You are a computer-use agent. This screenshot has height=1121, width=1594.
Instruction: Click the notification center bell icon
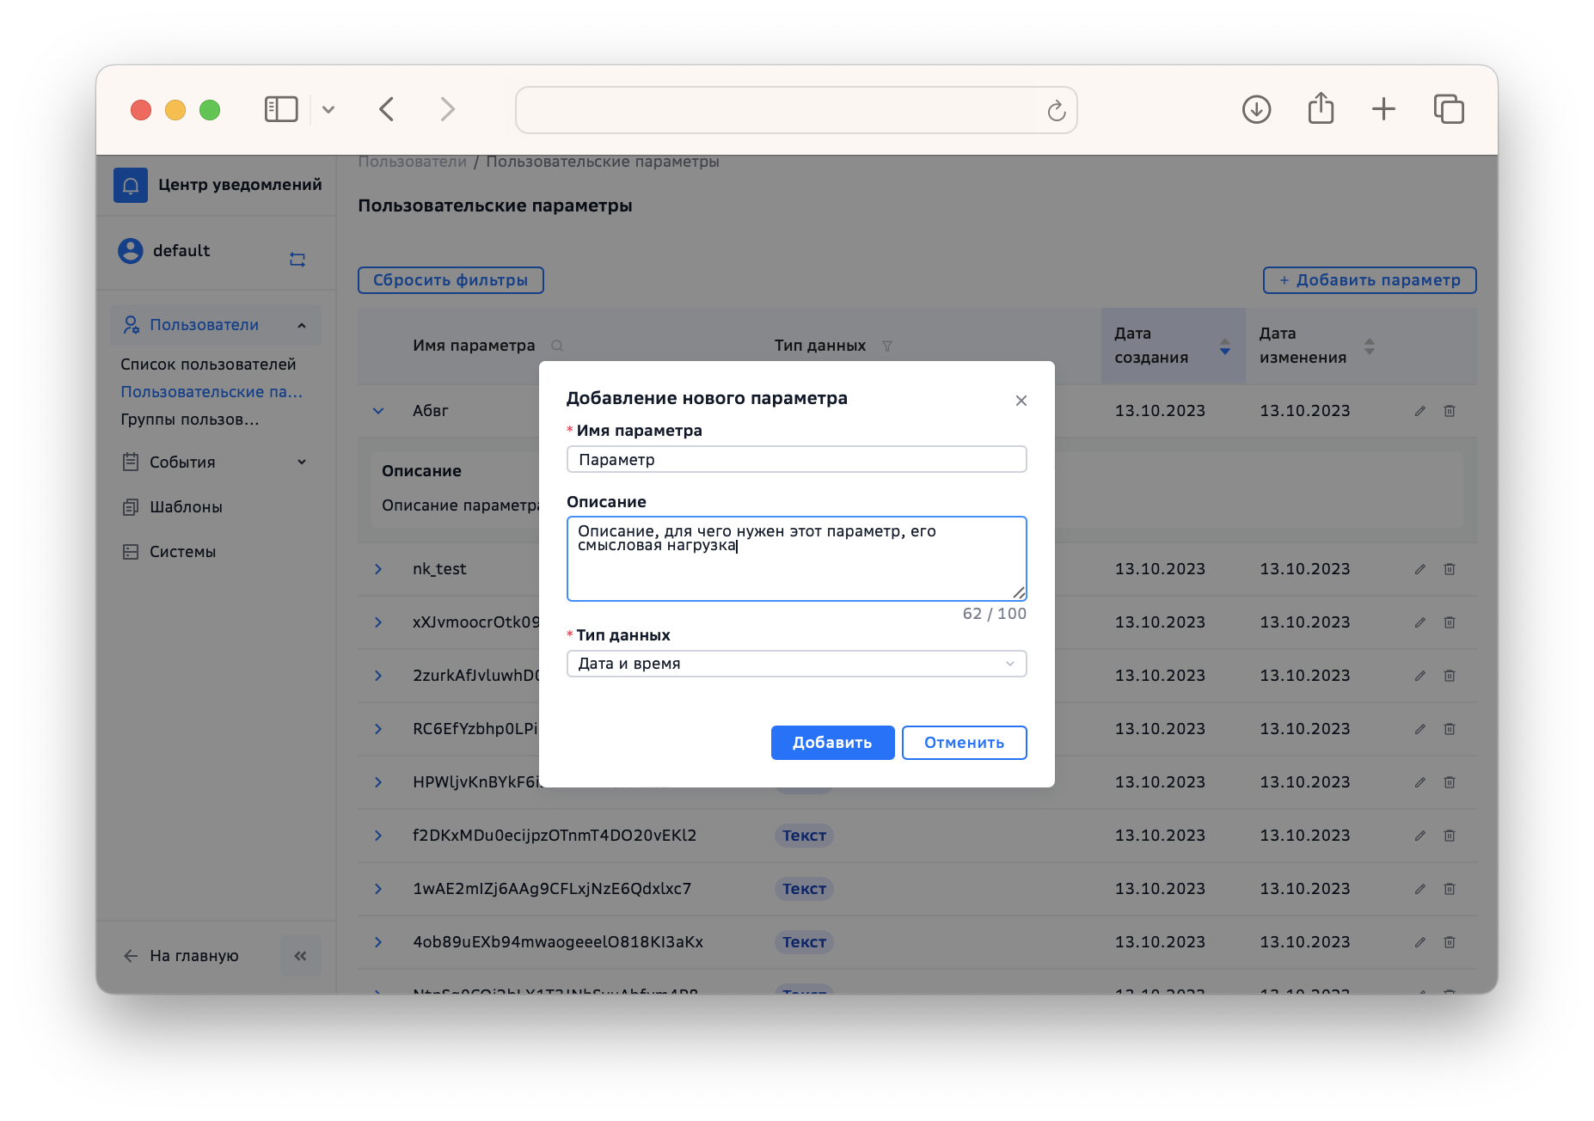[131, 185]
